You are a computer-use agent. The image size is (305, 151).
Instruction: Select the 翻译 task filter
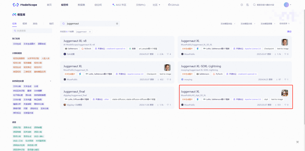click(x=29, y=91)
